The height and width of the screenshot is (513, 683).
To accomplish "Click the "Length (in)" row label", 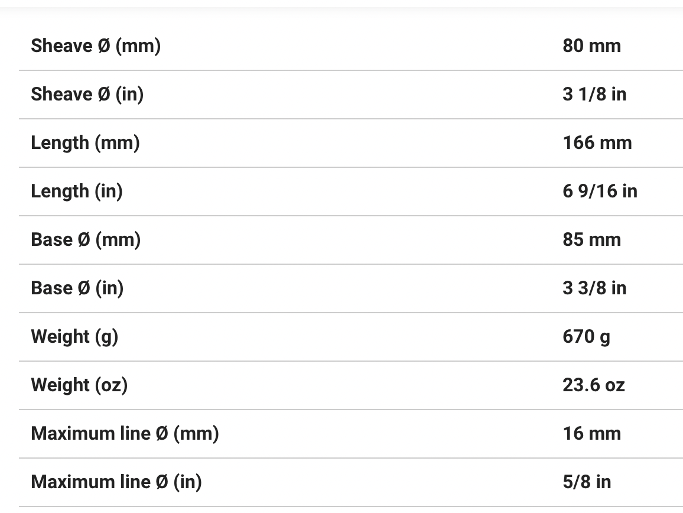I will [77, 191].
